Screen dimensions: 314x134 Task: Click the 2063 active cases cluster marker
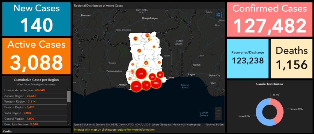click(x=156, y=83)
